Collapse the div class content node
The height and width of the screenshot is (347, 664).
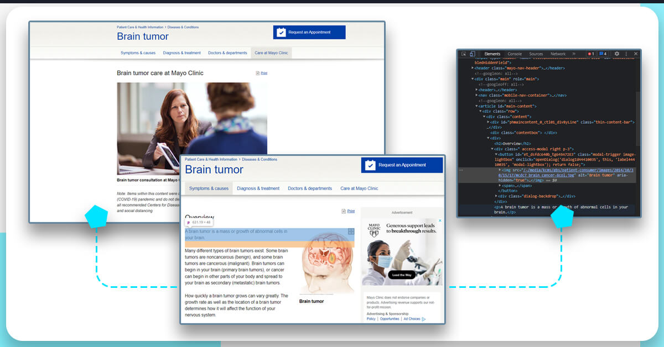[484, 117]
